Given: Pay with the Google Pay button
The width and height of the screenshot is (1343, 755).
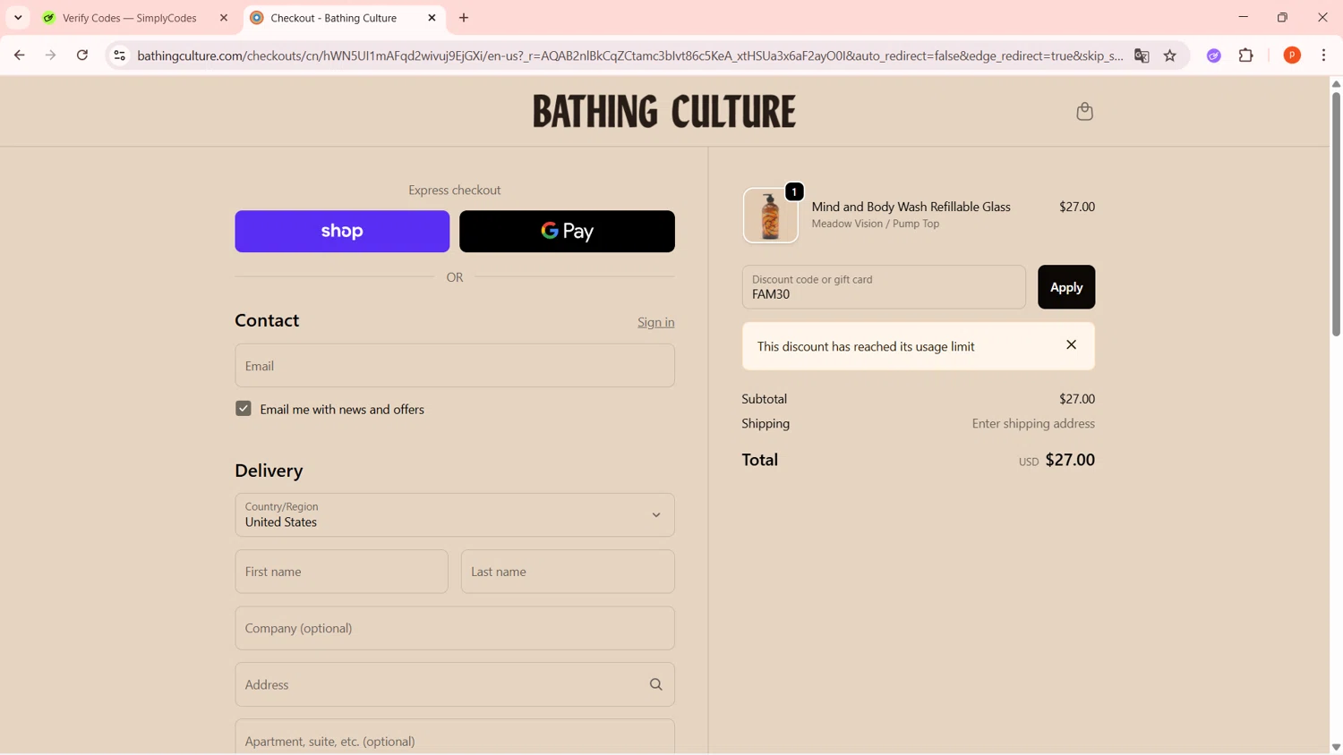Looking at the screenshot, I should [567, 232].
